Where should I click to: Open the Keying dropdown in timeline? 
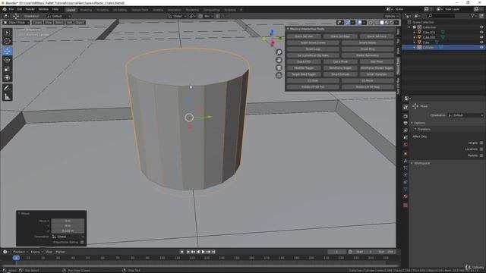(x=36, y=252)
